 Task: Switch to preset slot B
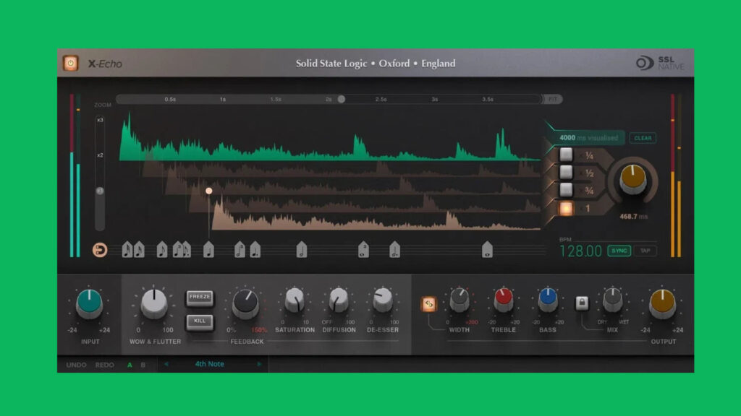point(143,365)
